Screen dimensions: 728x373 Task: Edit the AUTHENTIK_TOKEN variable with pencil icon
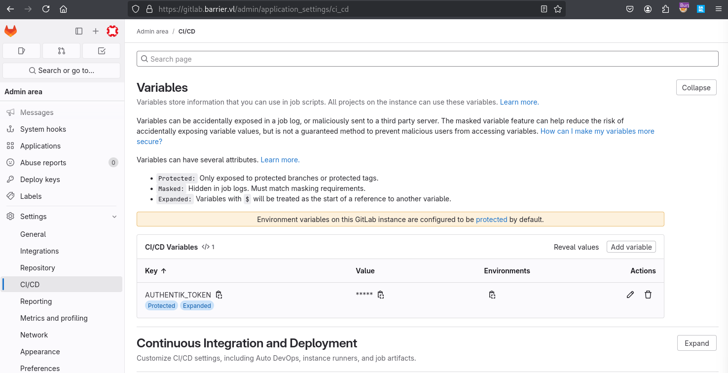click(630, 295)
